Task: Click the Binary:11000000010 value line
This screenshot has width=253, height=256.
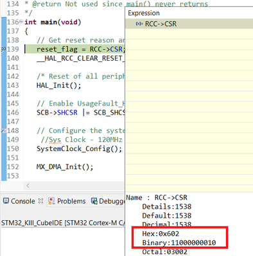Action: [179, 243]
